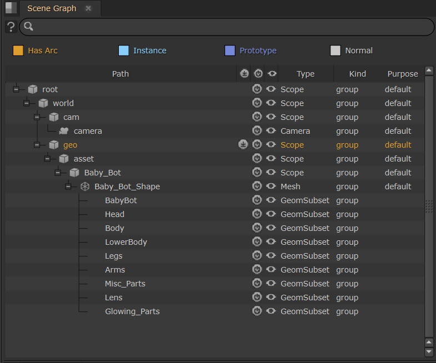Viewport: 436px width, 363px height.
Task: Click inside the search input field
Action: 228,27
